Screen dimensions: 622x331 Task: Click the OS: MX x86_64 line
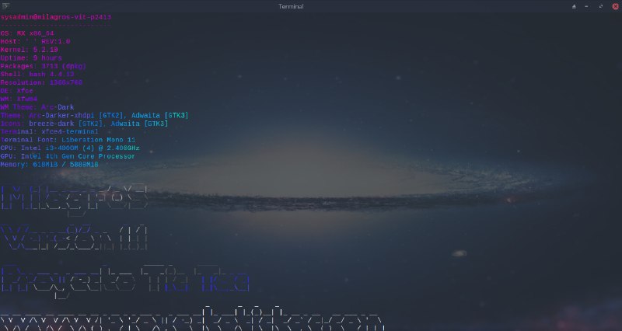(27, 33)
